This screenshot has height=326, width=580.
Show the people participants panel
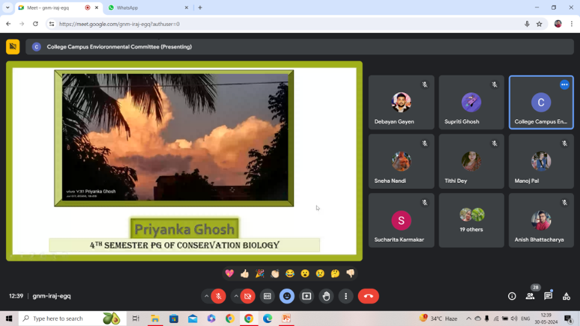(530, 296)
